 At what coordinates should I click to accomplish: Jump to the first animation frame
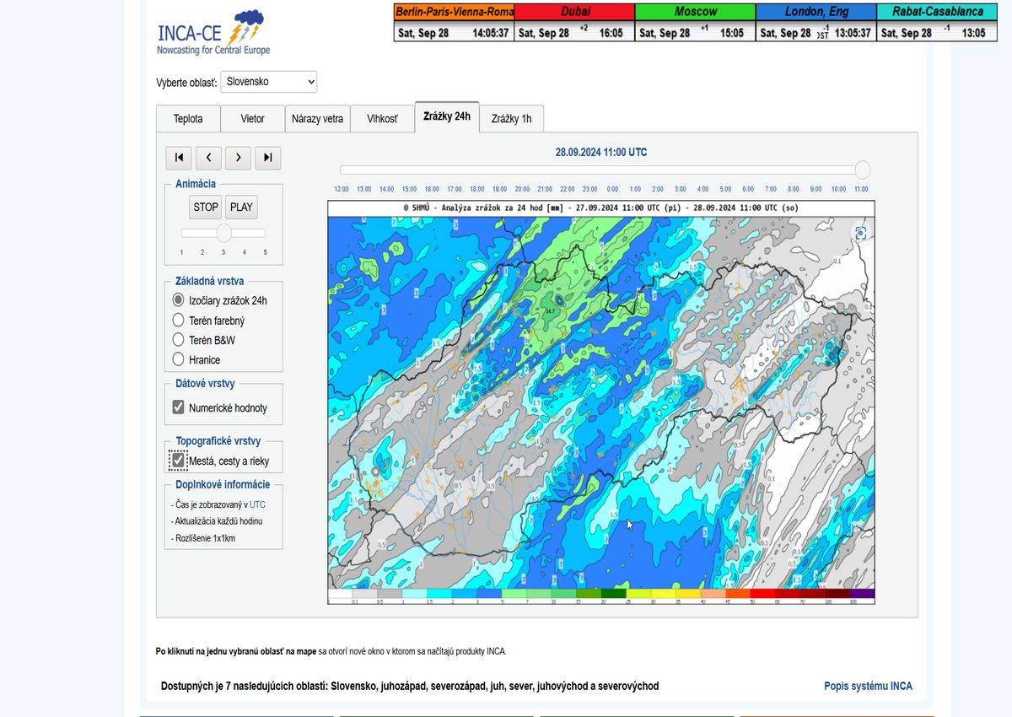tap(179, 158)
